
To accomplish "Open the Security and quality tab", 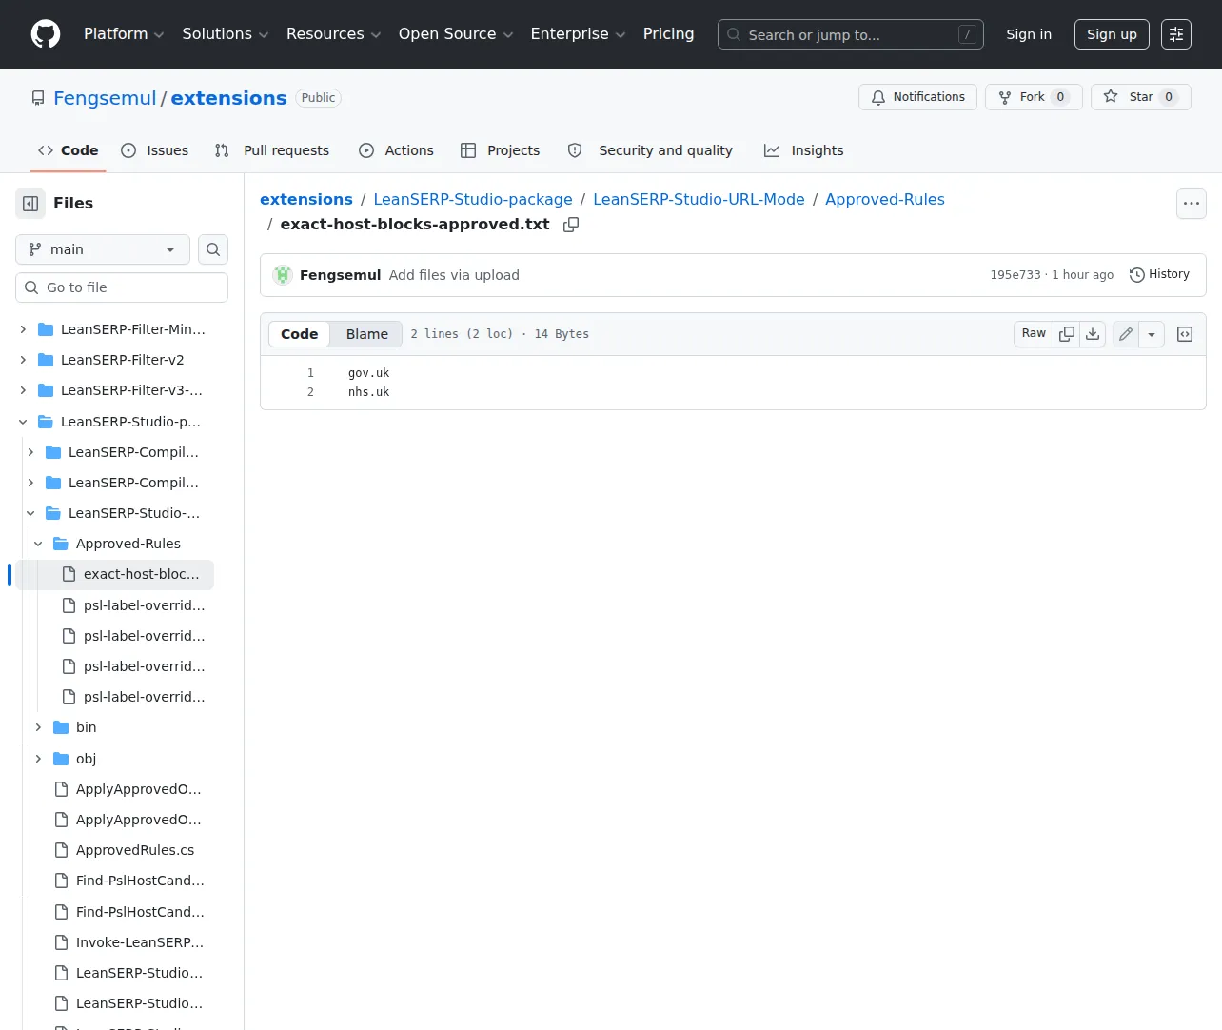I will [x=651, y=150].
